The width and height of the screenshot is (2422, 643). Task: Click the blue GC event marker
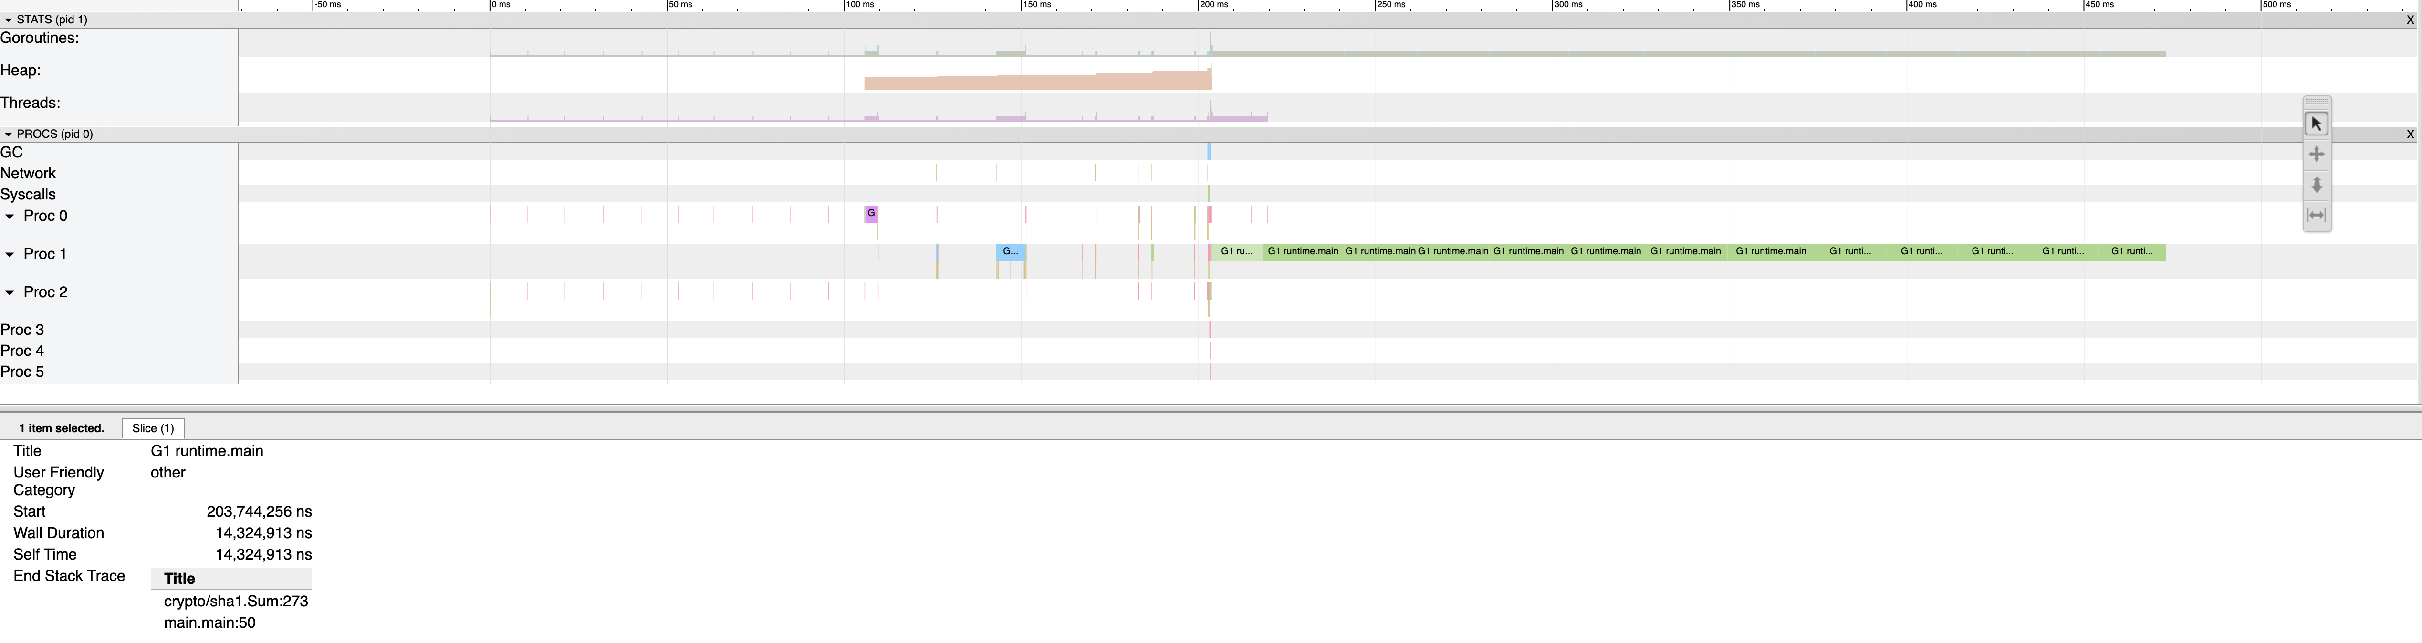(1208, 152)
